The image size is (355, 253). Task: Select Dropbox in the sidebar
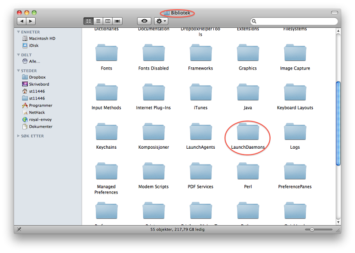[x=37, y=77]
